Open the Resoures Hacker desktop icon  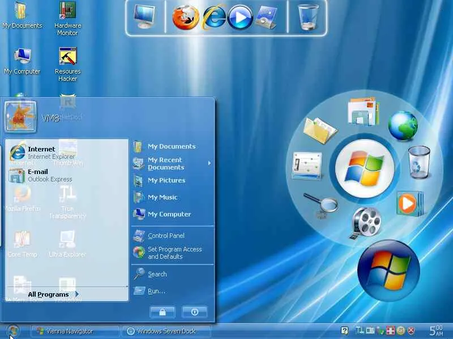click(67, 64)
